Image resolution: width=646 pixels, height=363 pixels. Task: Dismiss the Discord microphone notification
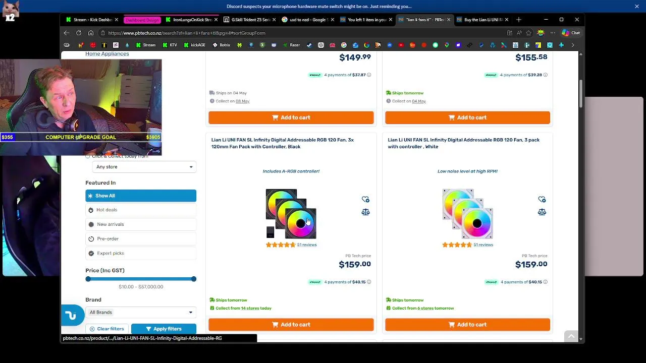click(636, 7)
